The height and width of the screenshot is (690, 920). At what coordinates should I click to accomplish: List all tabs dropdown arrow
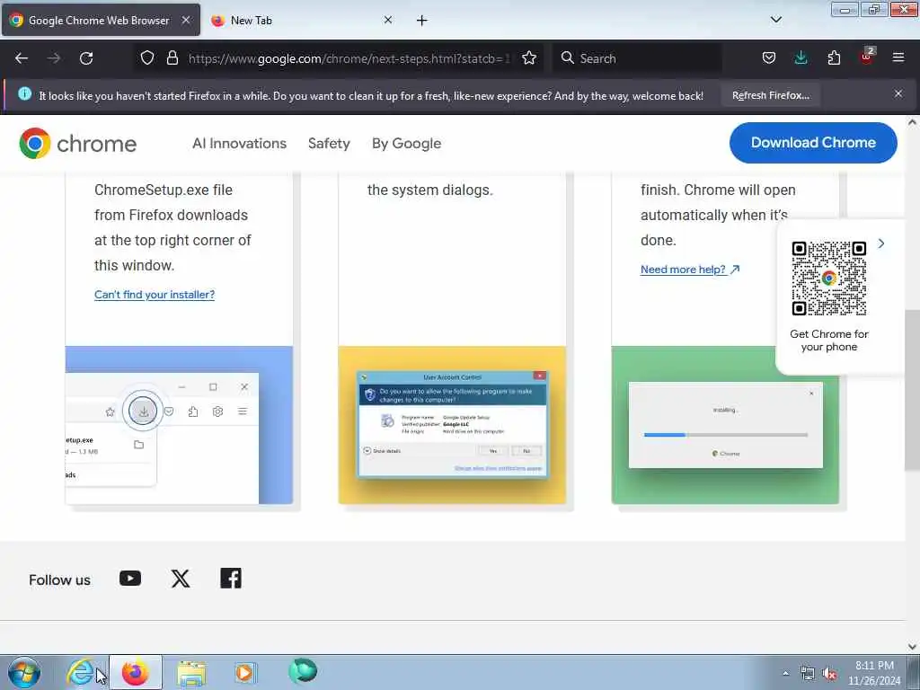[x=776, y=20]
